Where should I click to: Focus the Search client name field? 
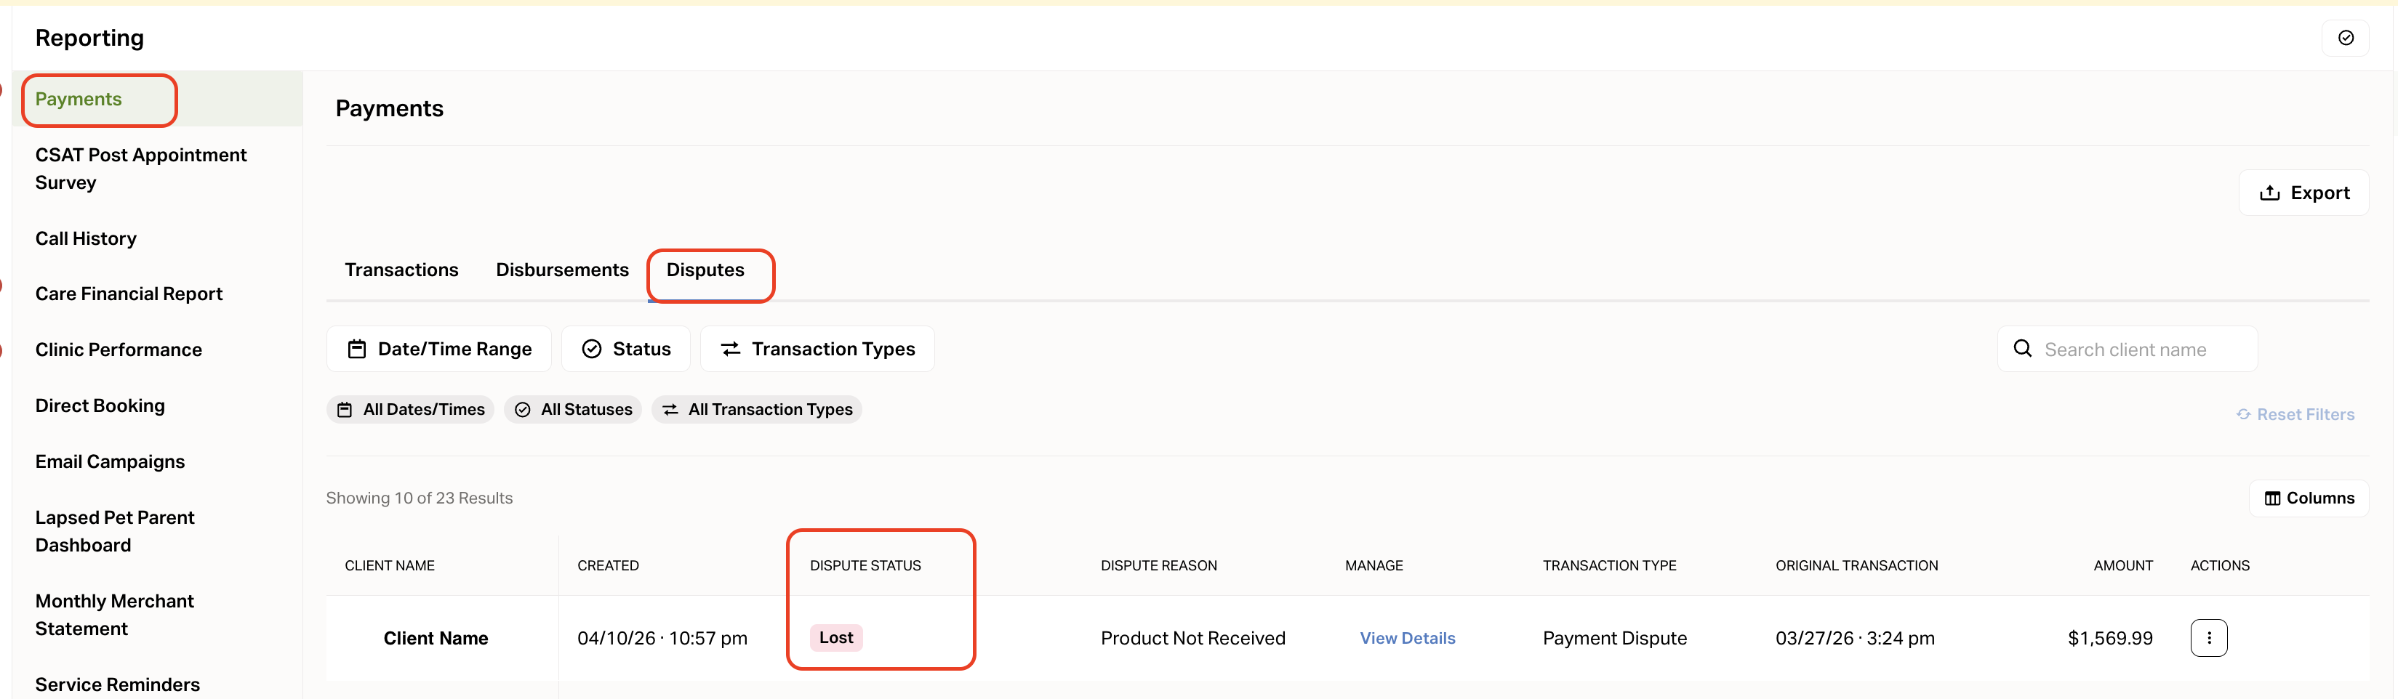pos(2127,349)
